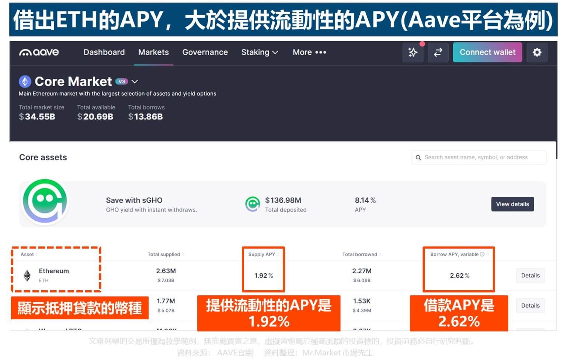This screenshot has height=362, width=567.
Task: Click the $34.55B total market size value
Action: click(x=37, y=117)
